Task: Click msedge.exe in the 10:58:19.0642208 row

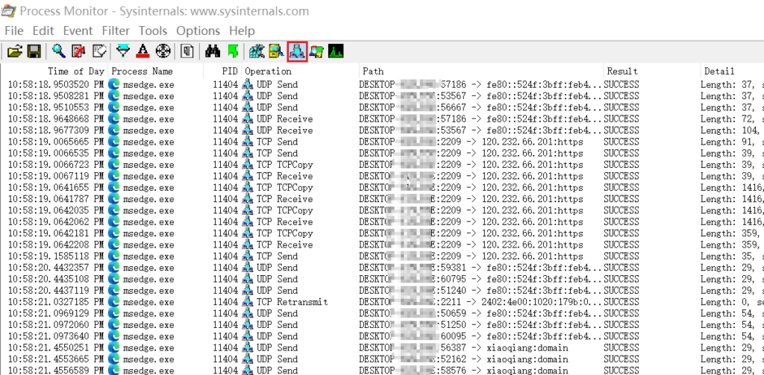Action: [148, 245]
